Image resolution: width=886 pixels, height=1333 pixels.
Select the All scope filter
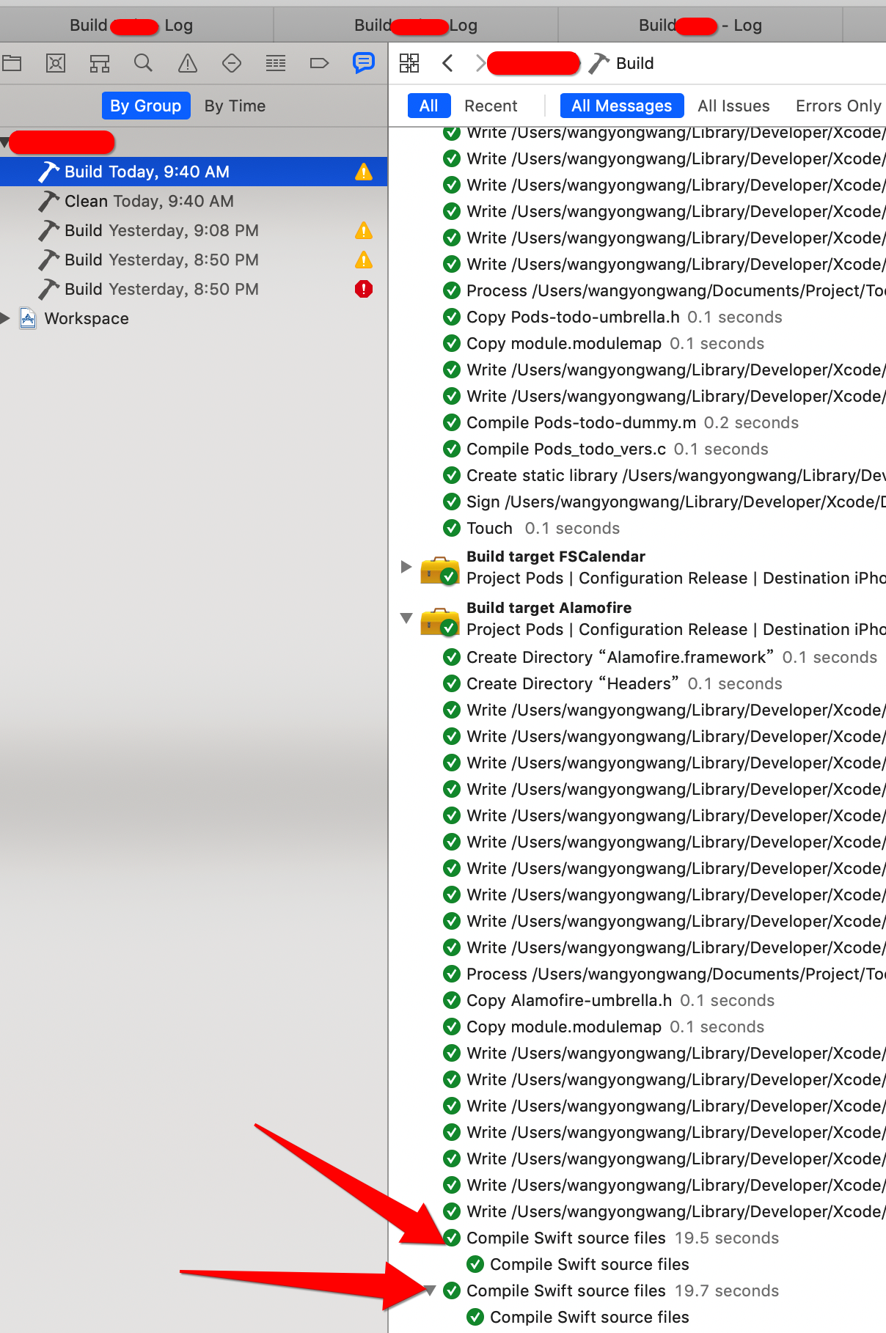[x=429, y=106]
